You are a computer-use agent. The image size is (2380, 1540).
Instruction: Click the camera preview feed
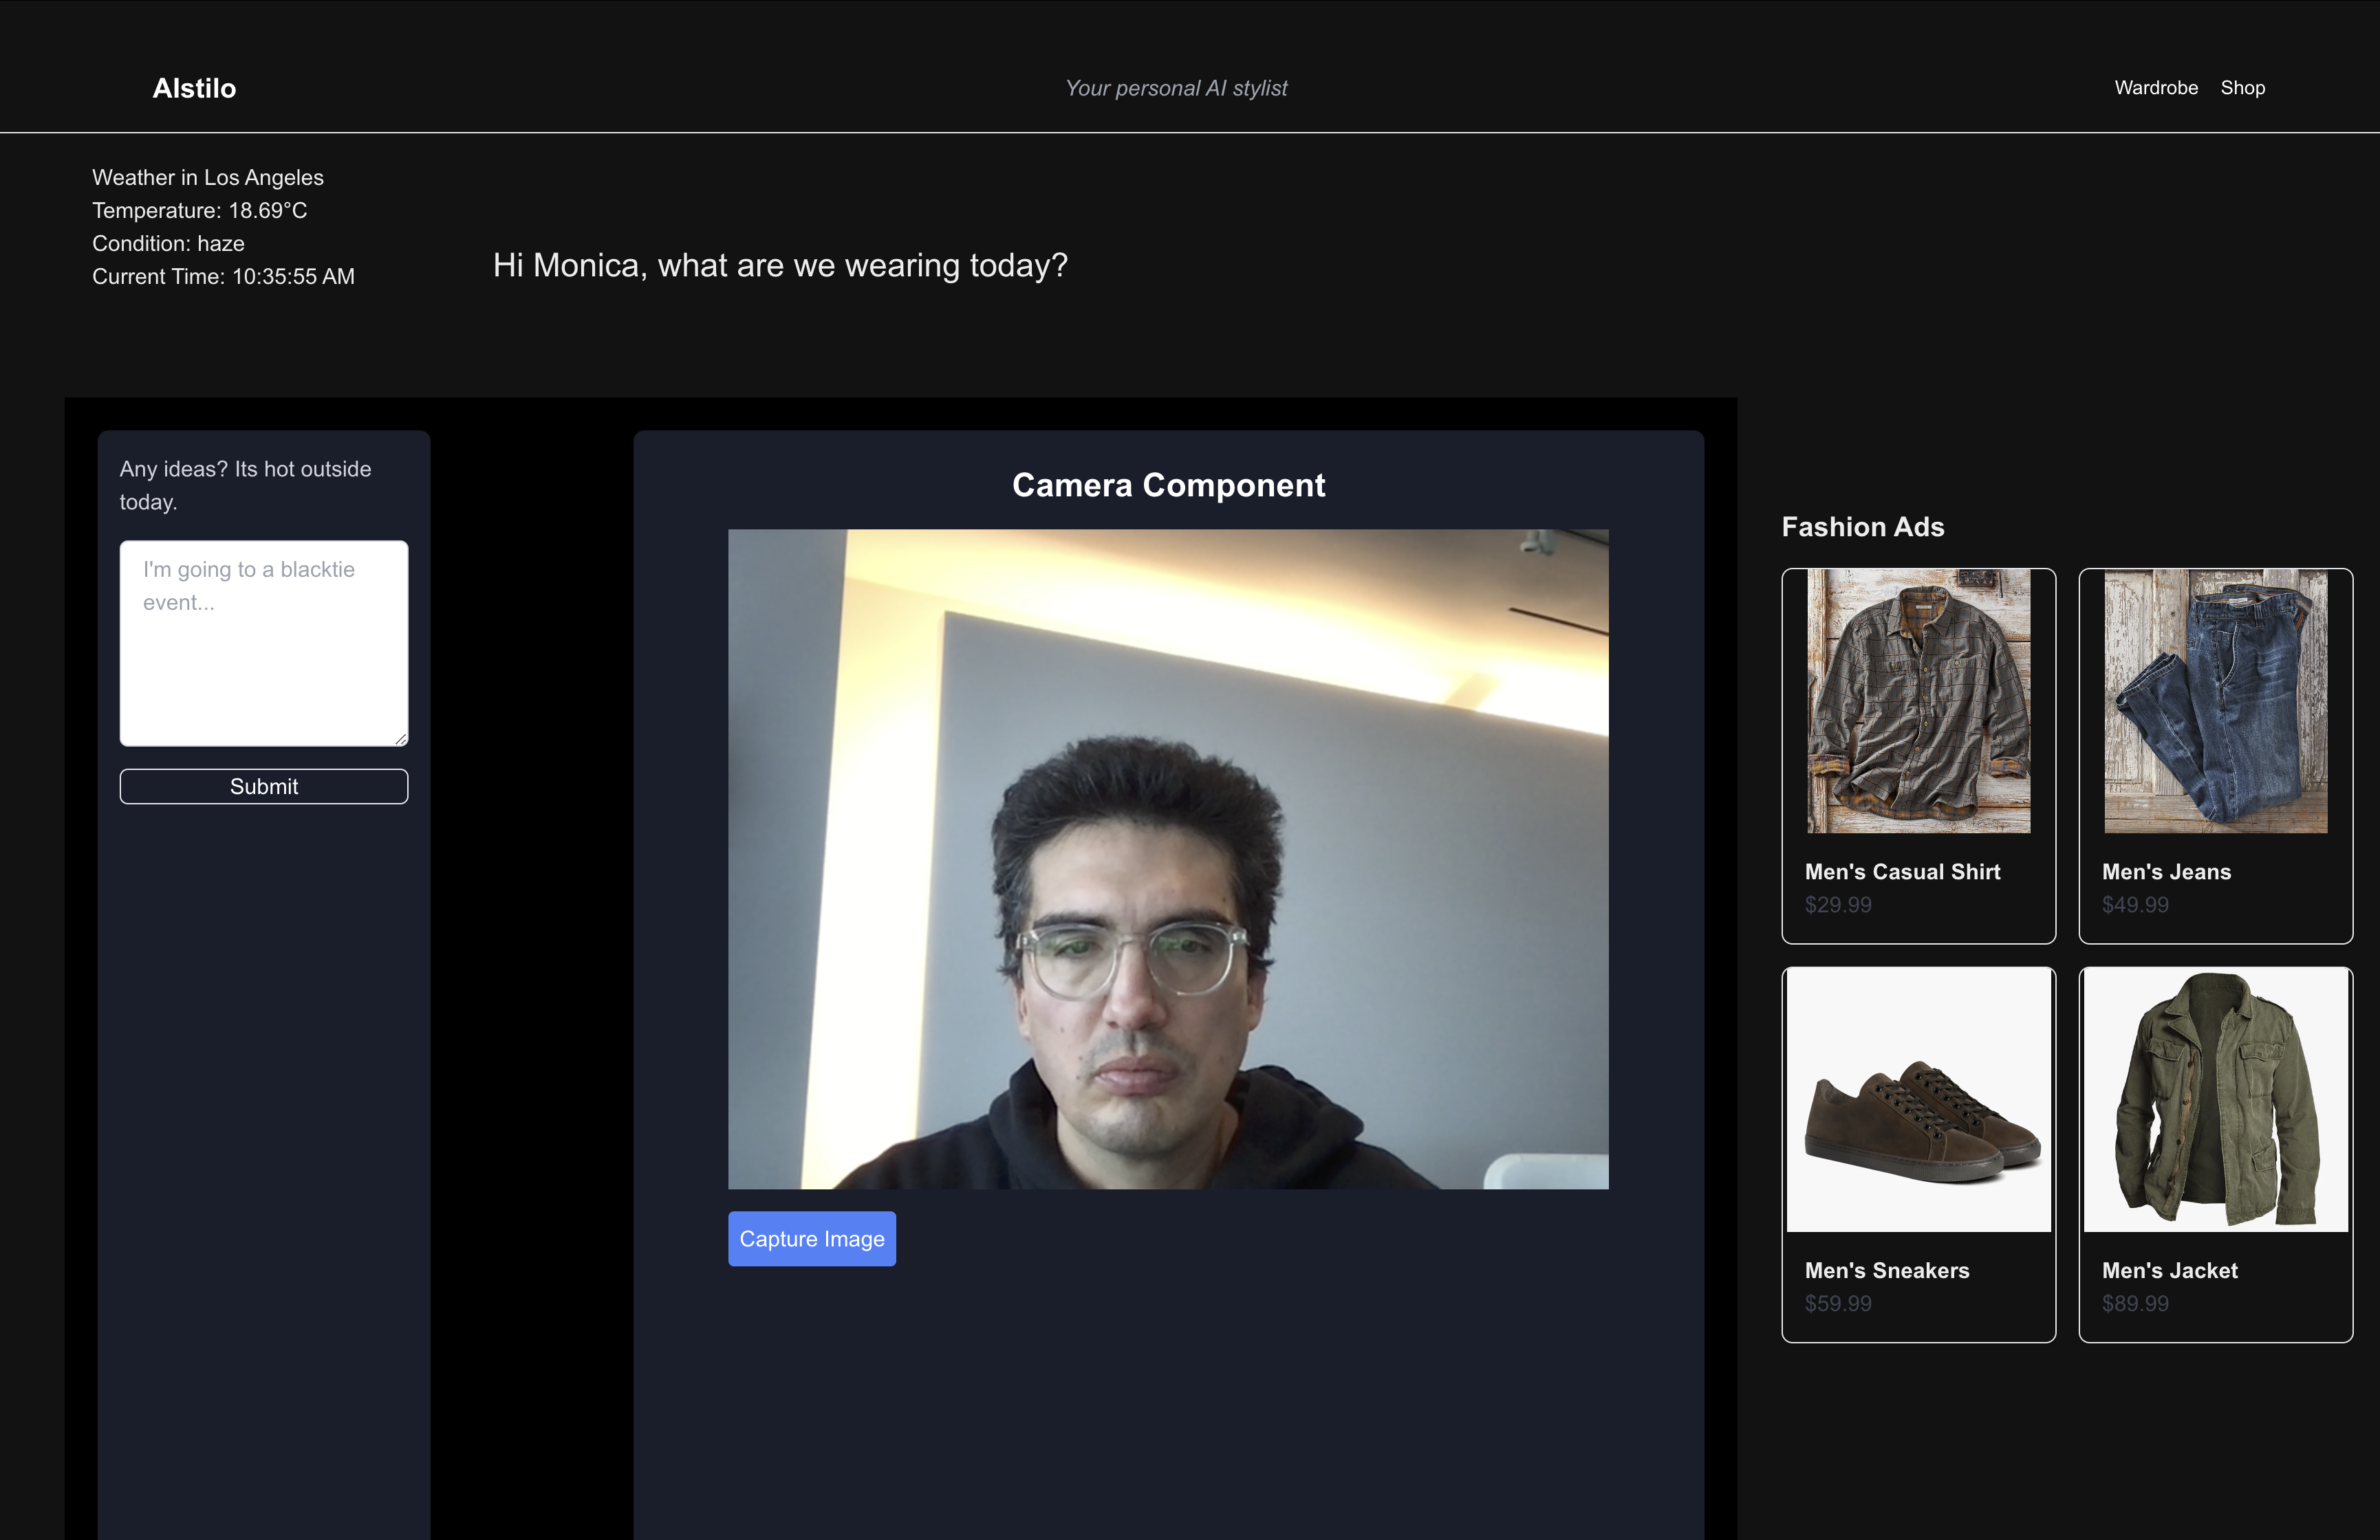coord(1167,859)
